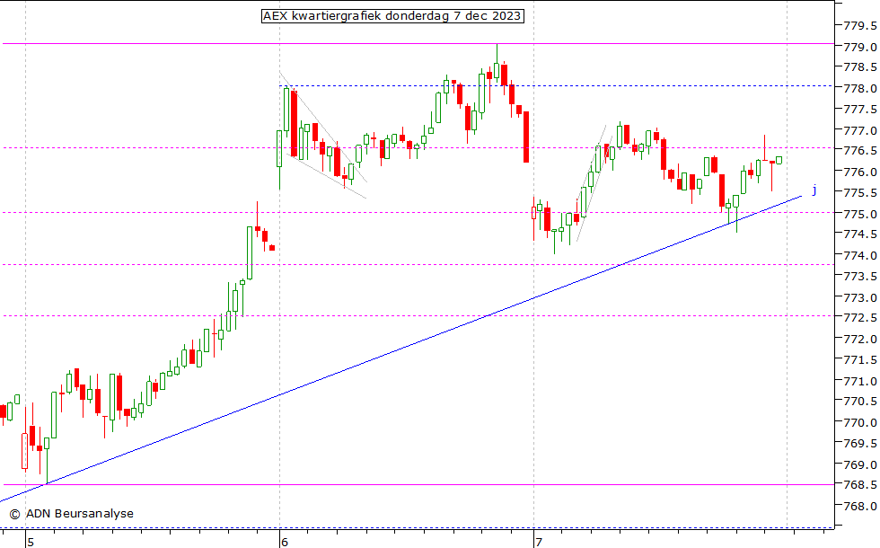This screenshot has width=880, height=548.
Task: Click price label 778.0 on the axis
Action: coord(860,89)
